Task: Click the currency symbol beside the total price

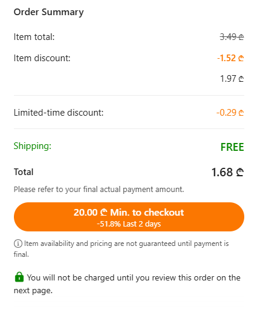Action: [x=239, y=172]
